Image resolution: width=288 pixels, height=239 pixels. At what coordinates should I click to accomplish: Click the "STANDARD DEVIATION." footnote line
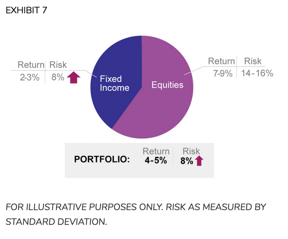56,222
